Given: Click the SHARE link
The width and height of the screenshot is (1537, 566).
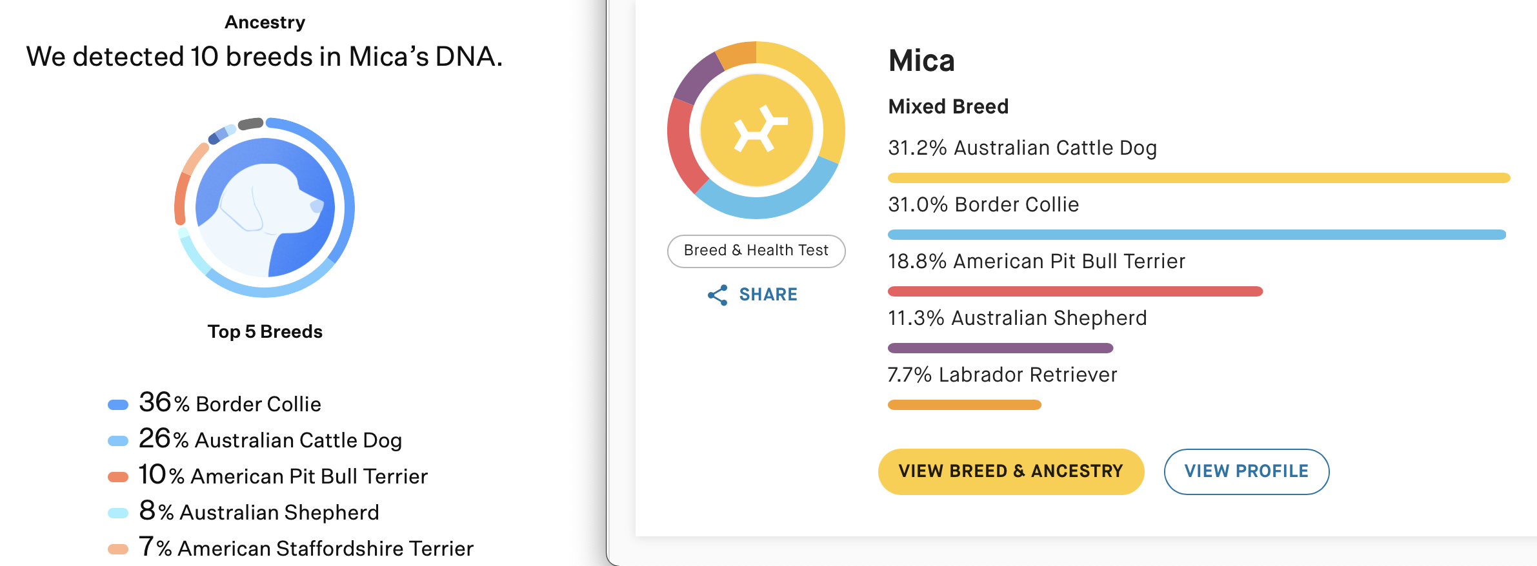Looking at the screenshot, I should (x=768, y=295).
